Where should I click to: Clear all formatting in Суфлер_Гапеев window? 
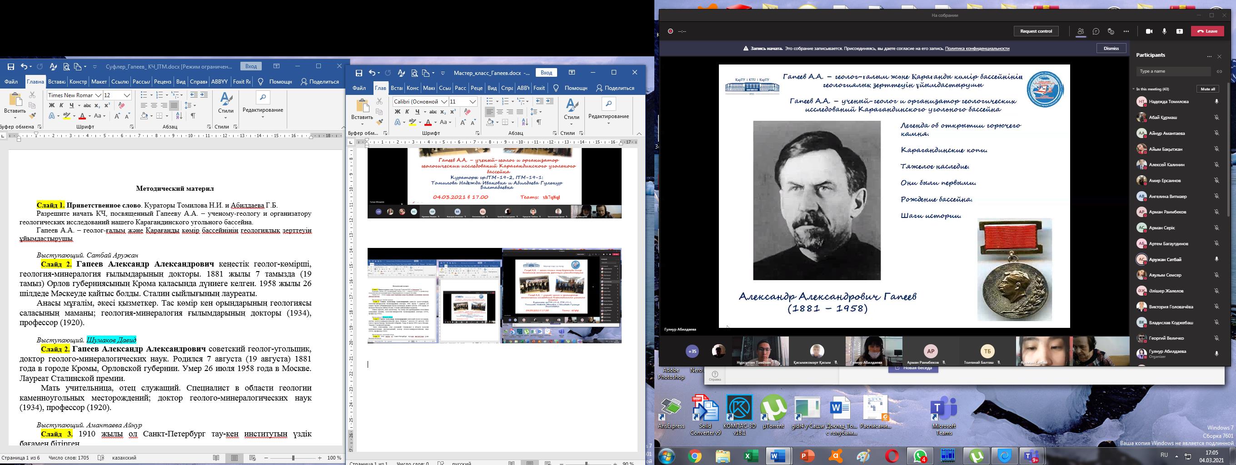(x=121, y=105)
